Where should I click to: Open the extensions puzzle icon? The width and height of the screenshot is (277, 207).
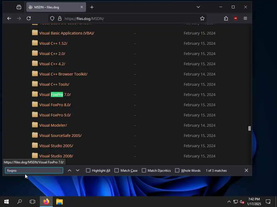226,18
